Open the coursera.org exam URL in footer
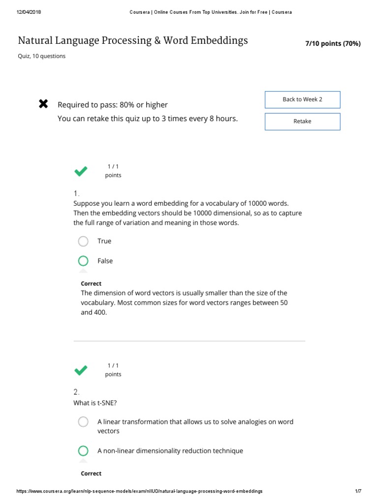378x504 pixels. 139,491
